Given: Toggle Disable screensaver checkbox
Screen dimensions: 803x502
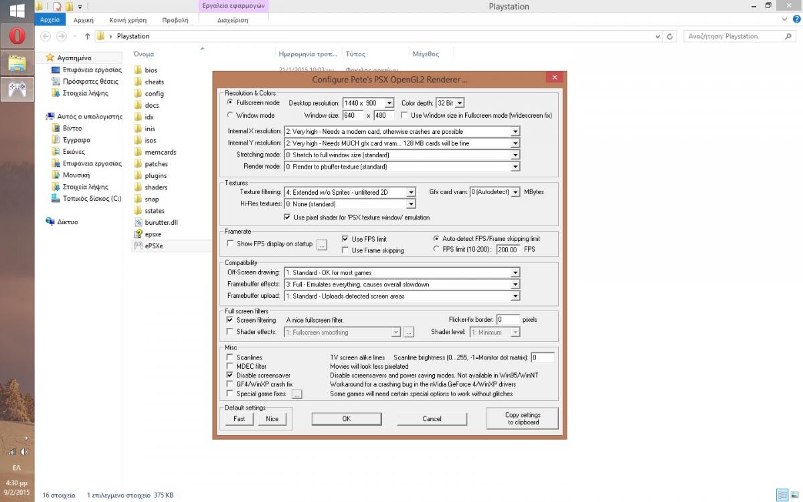Looking at the screenshot, I should point(230,375).
